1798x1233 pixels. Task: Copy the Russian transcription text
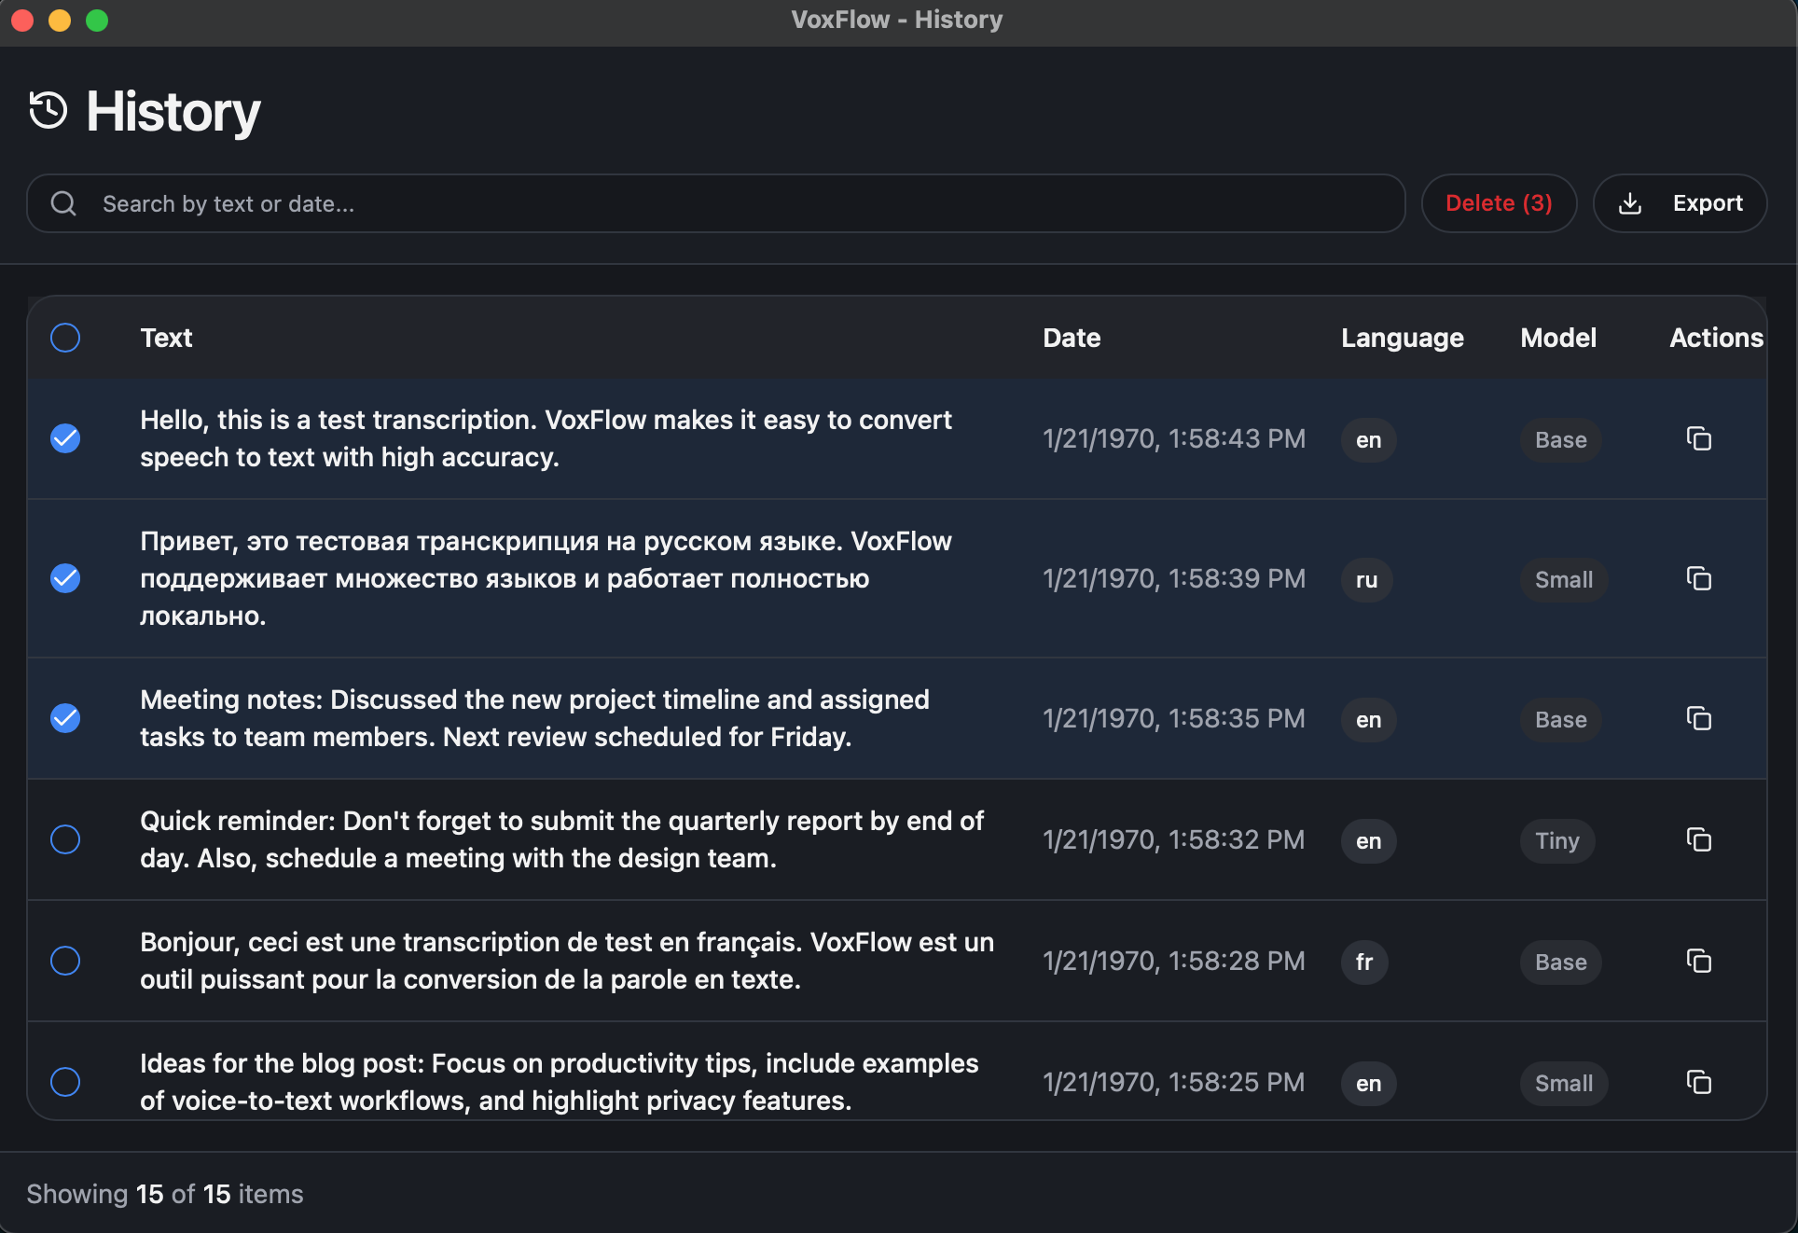(x=1699, y=579)
